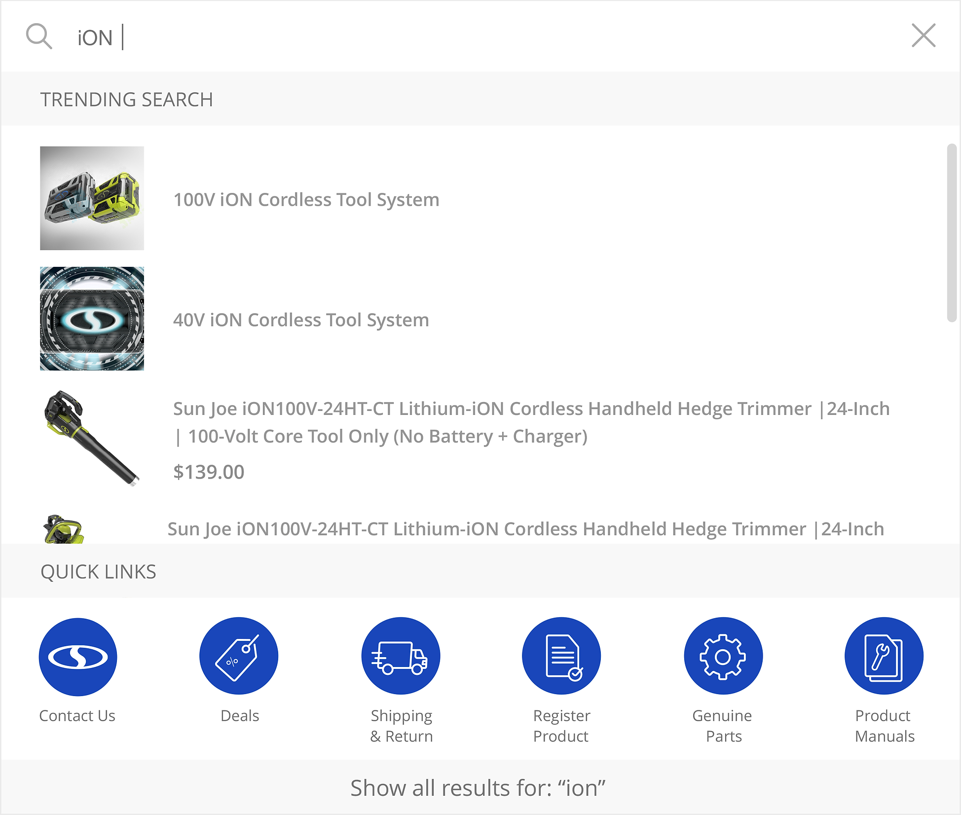Open the Product Manuals wrench icon
Image resolution: width=961 pixels, height=815 pixels.
tap(884, 656)
